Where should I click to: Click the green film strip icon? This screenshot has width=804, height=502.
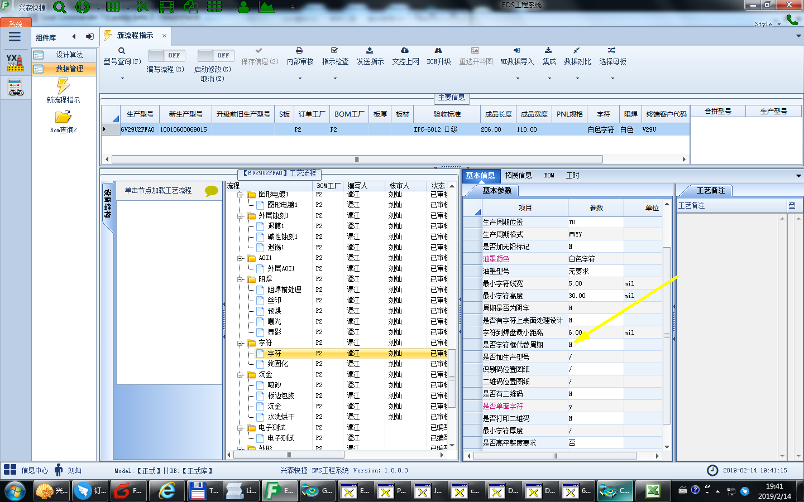166,7
